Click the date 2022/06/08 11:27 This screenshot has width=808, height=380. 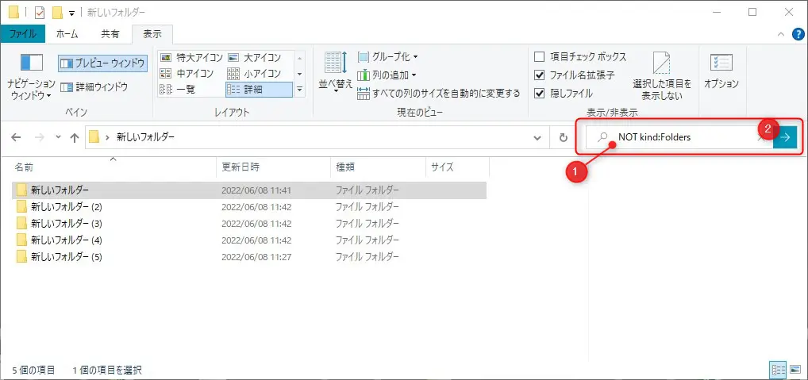point(256,256)
